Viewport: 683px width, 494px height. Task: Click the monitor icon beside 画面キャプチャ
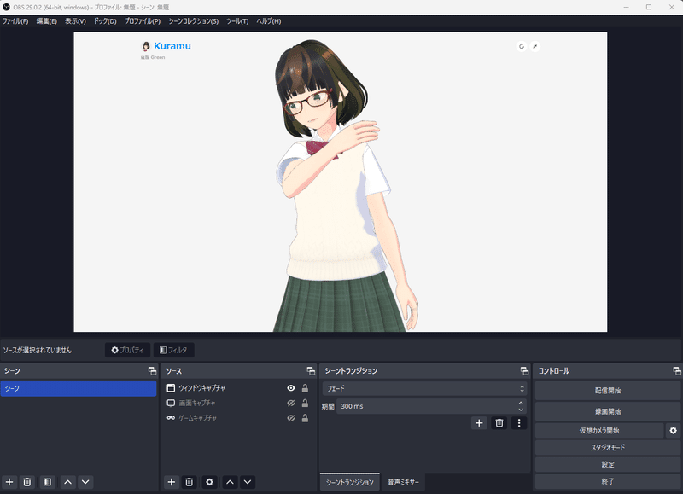click(x=171, y=403)
